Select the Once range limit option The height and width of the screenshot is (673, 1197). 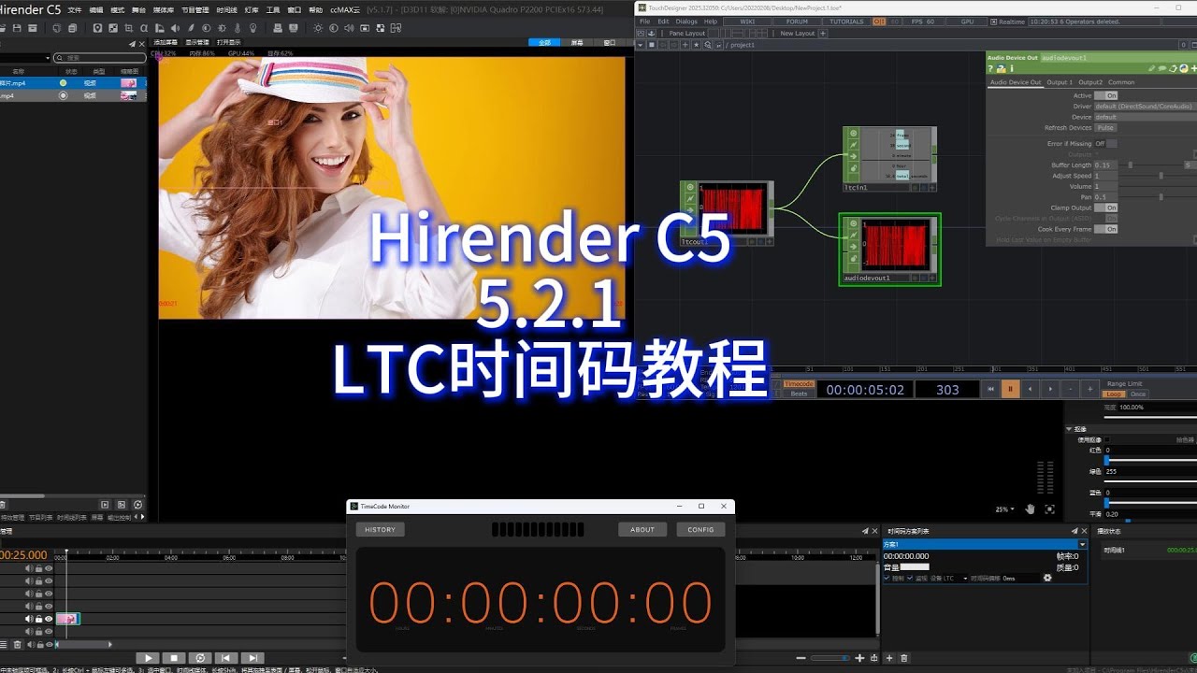[1138, 394]
